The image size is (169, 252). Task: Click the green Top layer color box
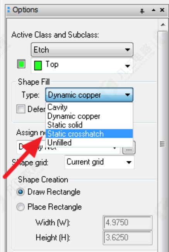click(38, 65)
